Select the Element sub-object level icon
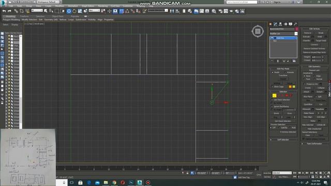Image resolution: width=331 pixels, height=186 pixels. (291, 96)
